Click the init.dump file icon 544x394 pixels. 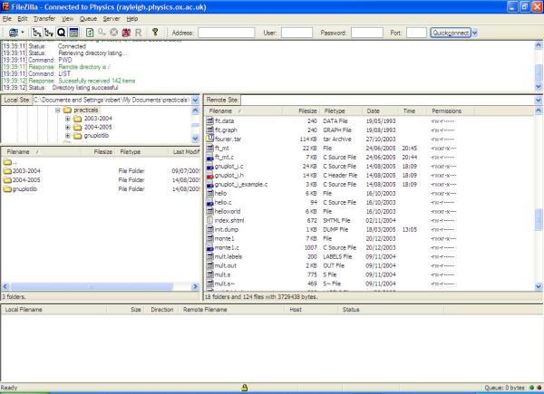(210, 229)
